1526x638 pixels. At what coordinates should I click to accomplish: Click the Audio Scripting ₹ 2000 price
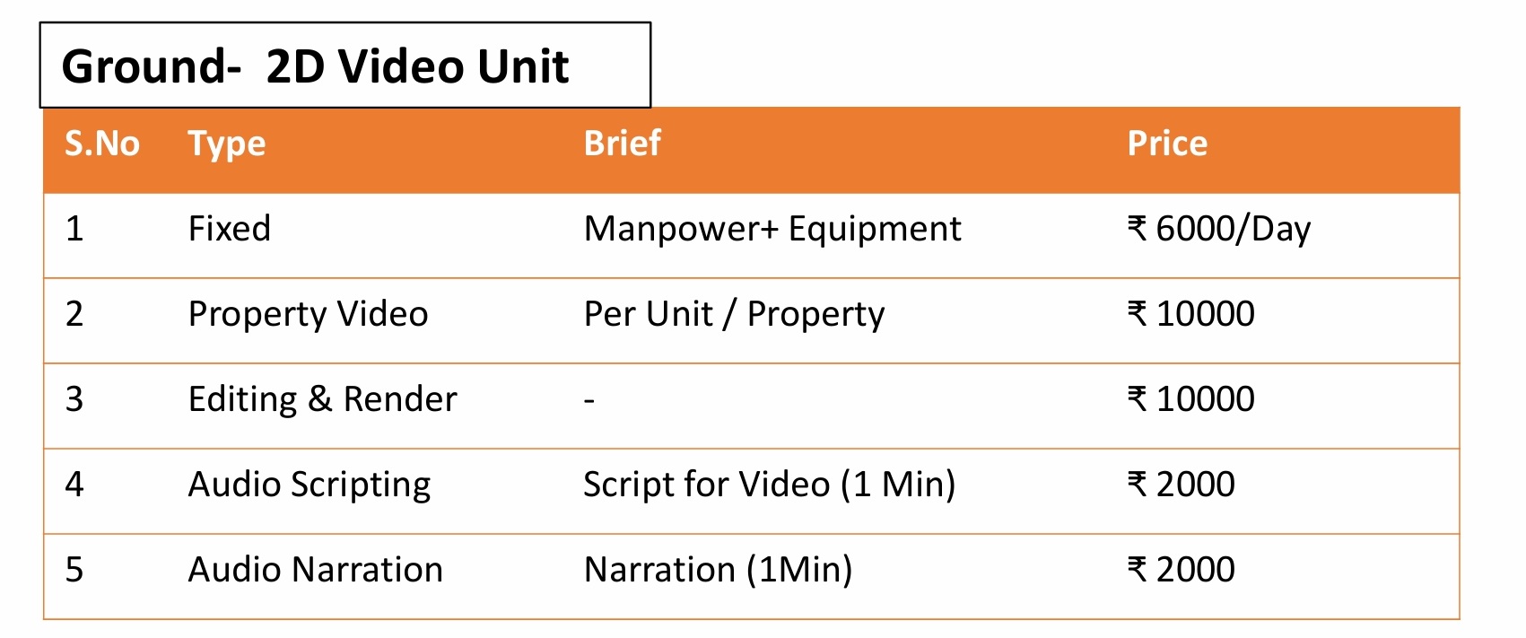click(1181, 485)
